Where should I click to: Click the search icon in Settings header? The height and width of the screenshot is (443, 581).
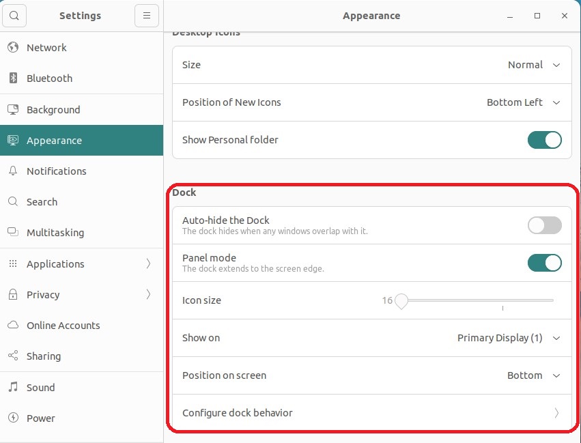point(15,15)
